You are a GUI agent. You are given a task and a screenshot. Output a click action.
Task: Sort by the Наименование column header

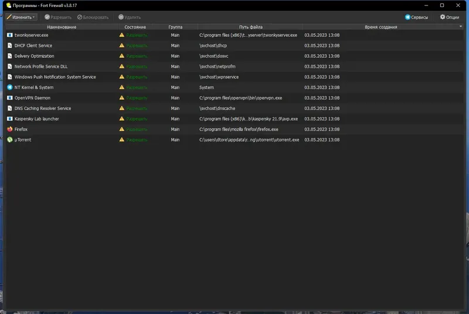point(62,27)
